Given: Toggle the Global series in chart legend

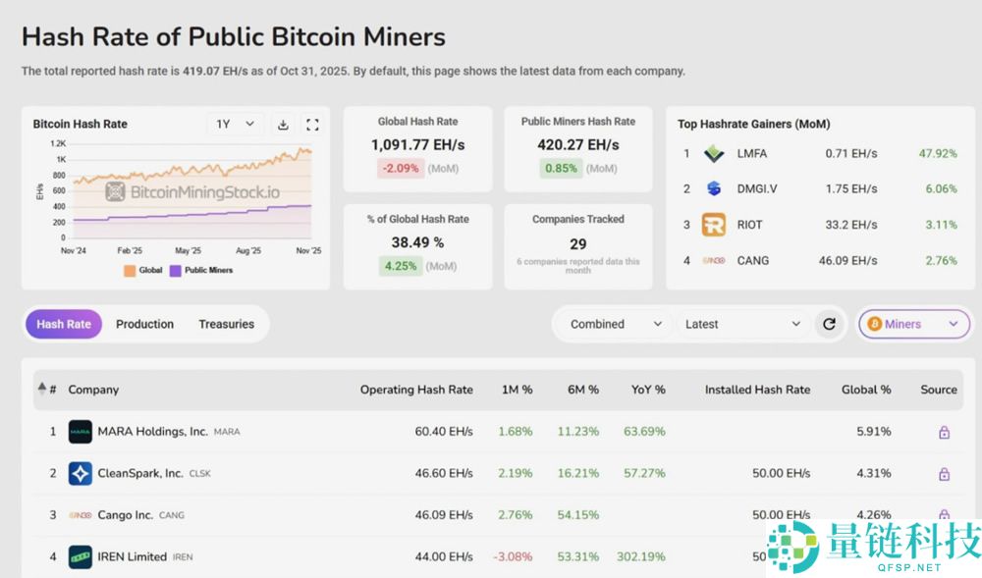Looking at the screenshot, I should [142, 270].
